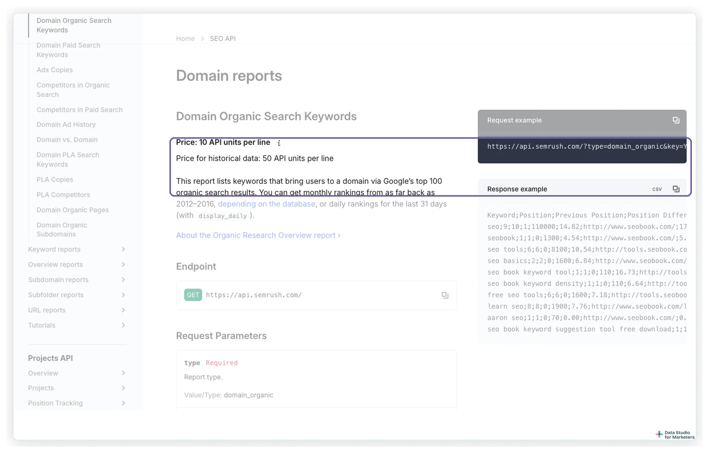
Task: Go to Home breadcrumb
Action: [x=185, y=39]
